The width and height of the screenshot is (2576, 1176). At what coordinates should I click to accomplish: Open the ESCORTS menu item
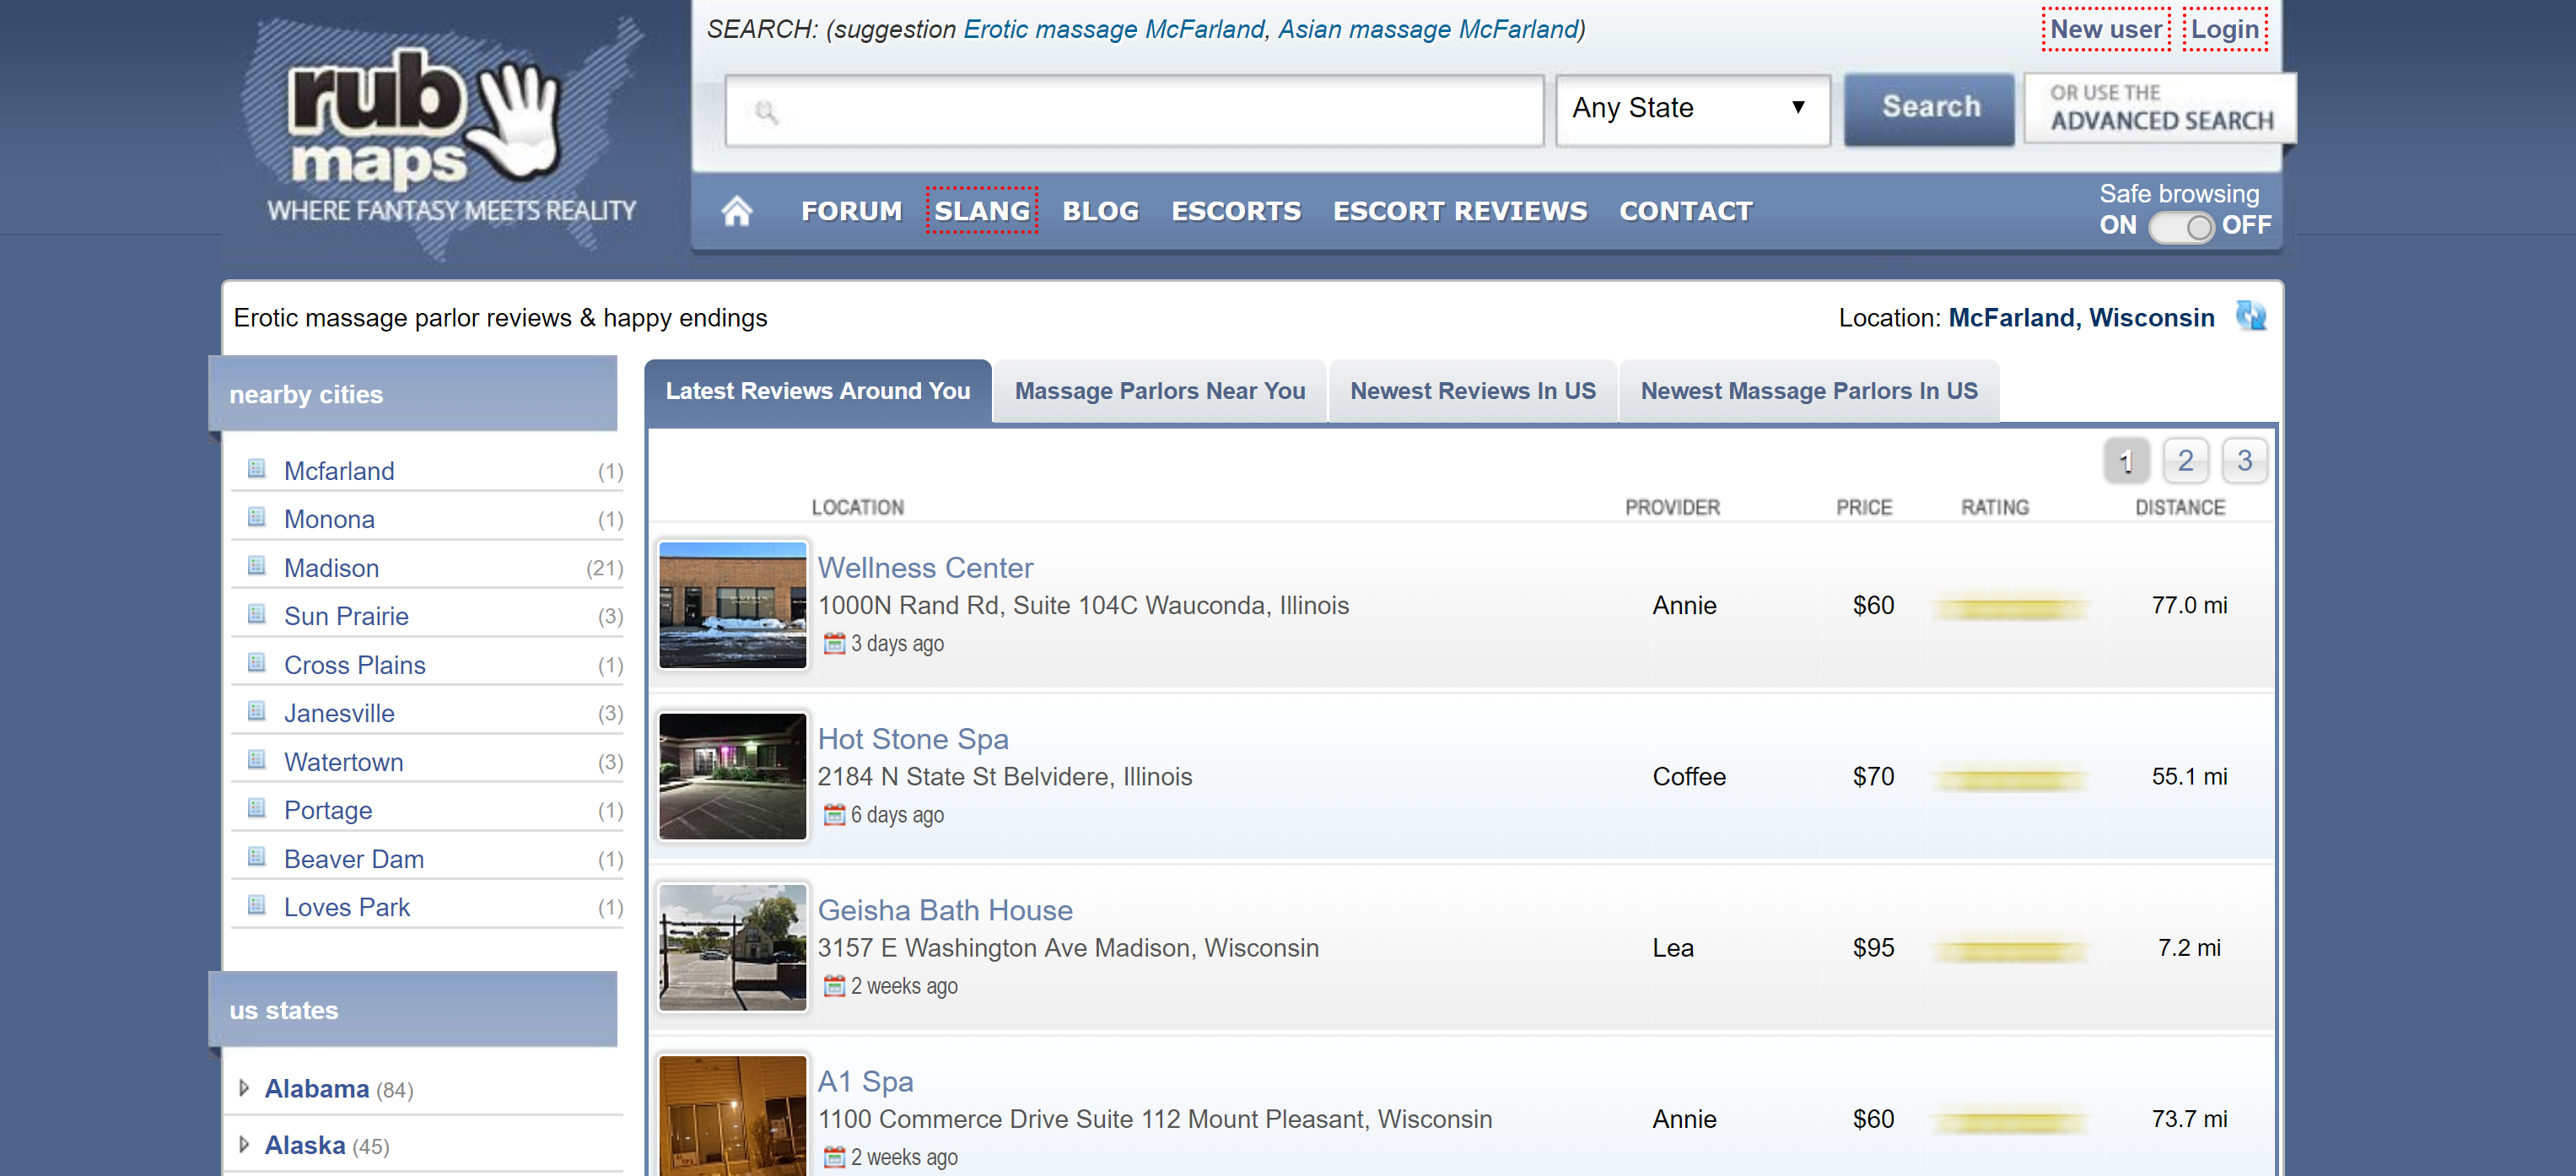click(1236, 211)
